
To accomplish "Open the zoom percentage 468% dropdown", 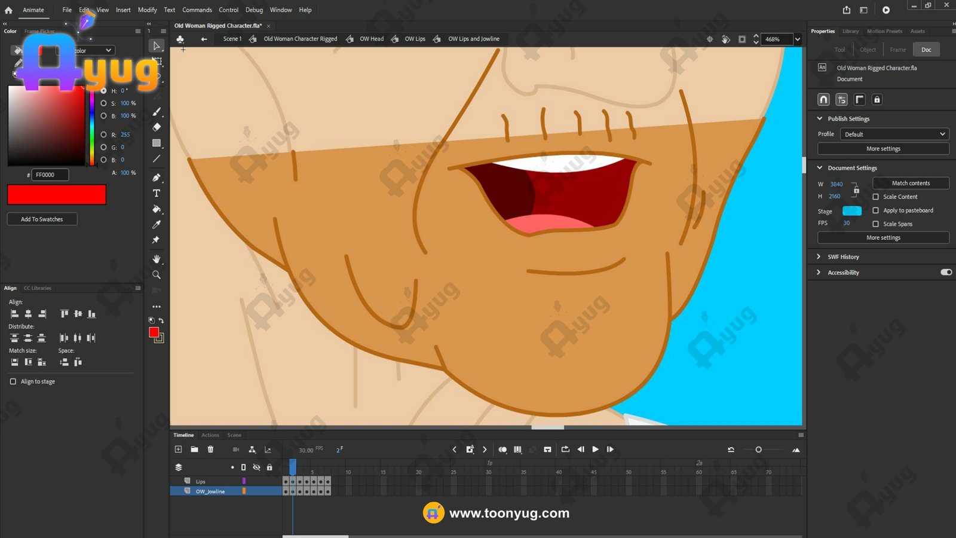I will [x=797, y=39].
